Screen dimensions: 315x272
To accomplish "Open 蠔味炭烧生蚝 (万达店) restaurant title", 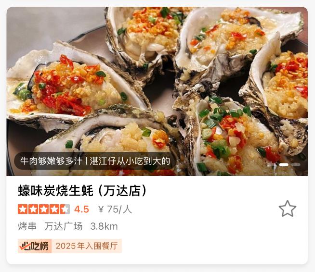I will [82, 190].
